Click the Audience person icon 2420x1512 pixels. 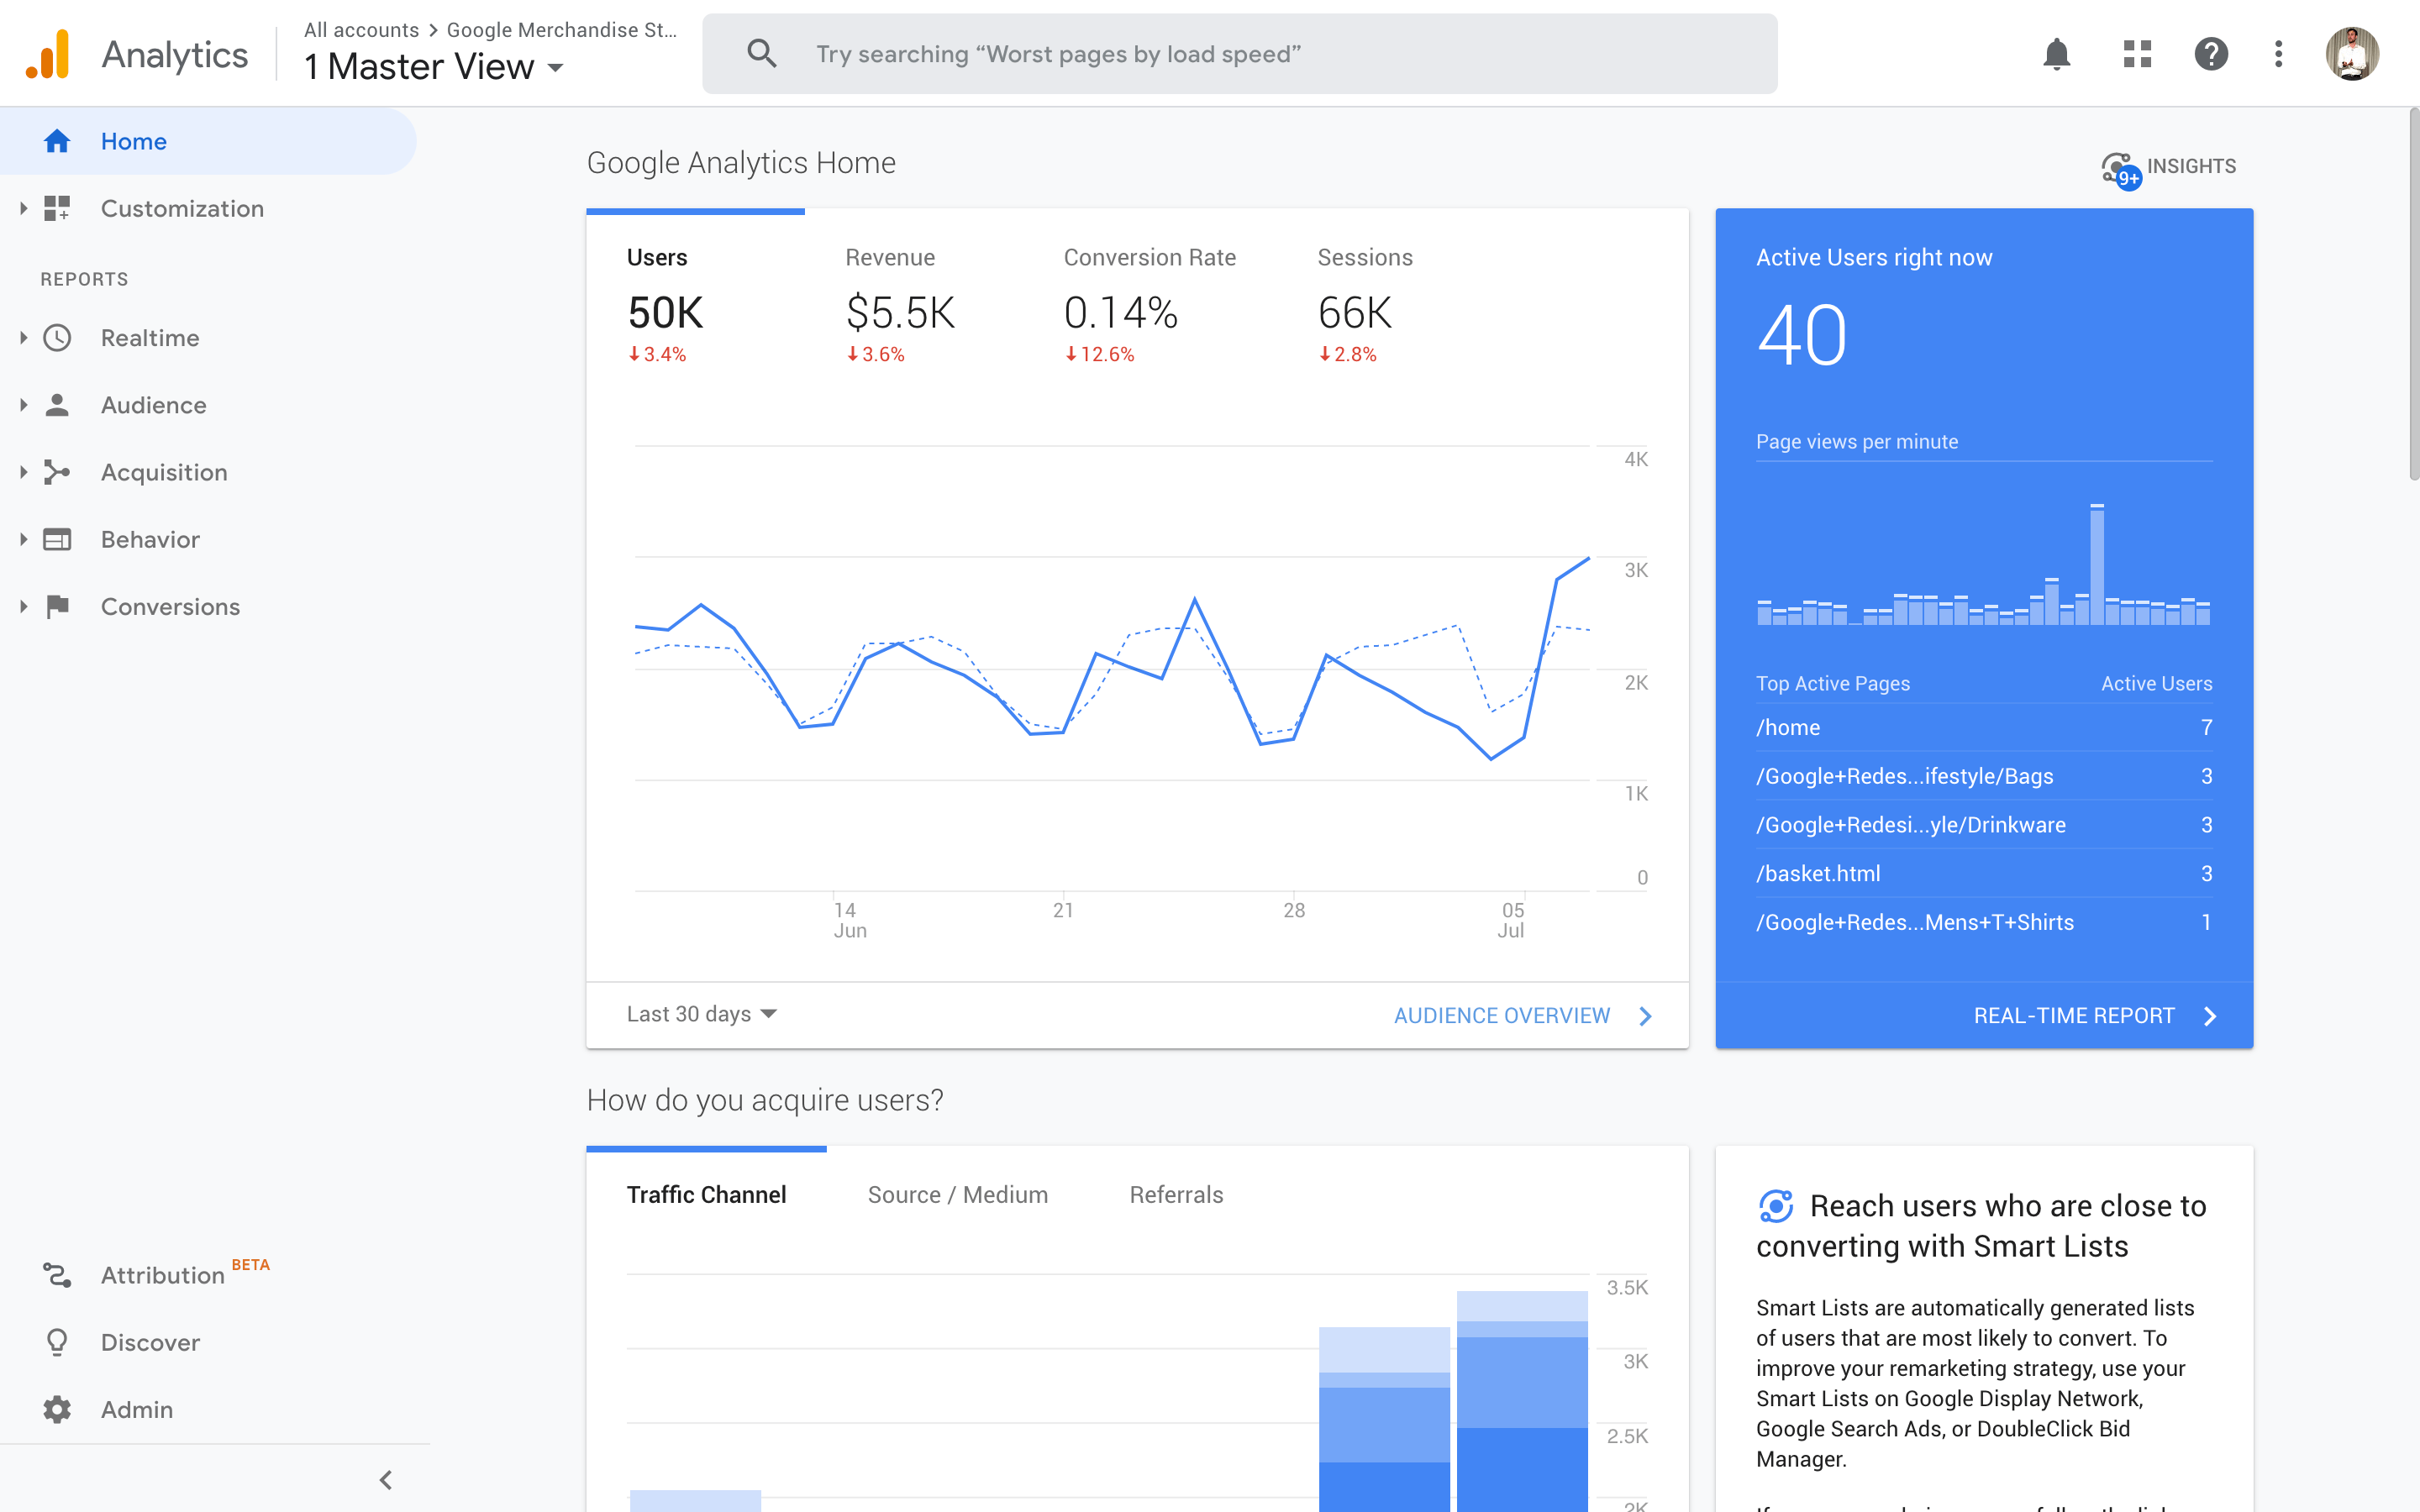(x=57, y=405)
